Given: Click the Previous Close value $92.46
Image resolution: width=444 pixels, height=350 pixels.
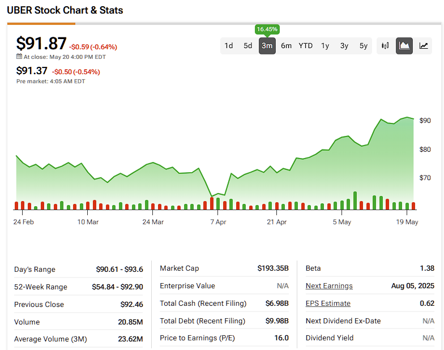Looking at the screenshot, I should tap(131, 305).
